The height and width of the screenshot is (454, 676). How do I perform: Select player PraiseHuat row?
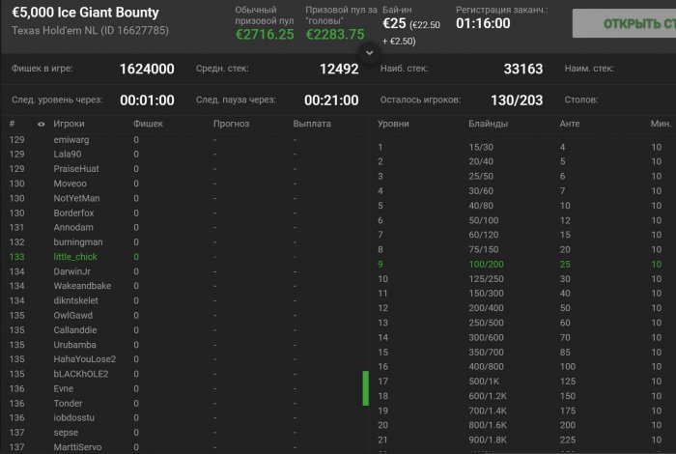tap(185, 169)
